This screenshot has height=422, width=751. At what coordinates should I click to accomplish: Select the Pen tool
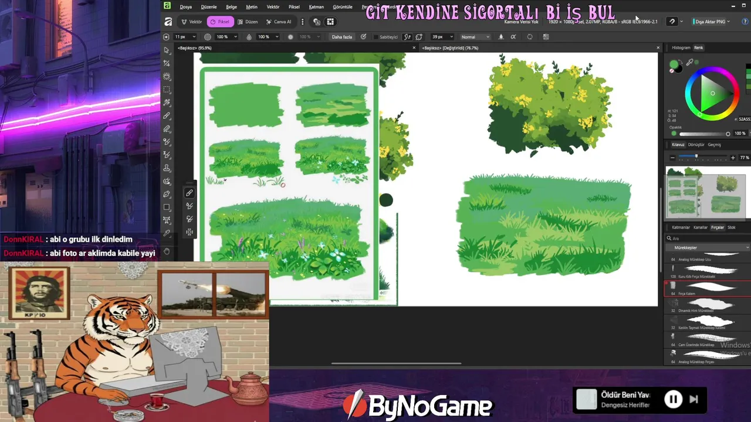pyautogui.click(x=167, y=194)
